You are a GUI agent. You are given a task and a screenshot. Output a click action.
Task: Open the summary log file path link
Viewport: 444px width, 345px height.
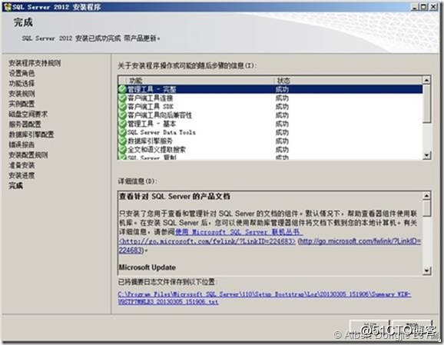[264, 298]
